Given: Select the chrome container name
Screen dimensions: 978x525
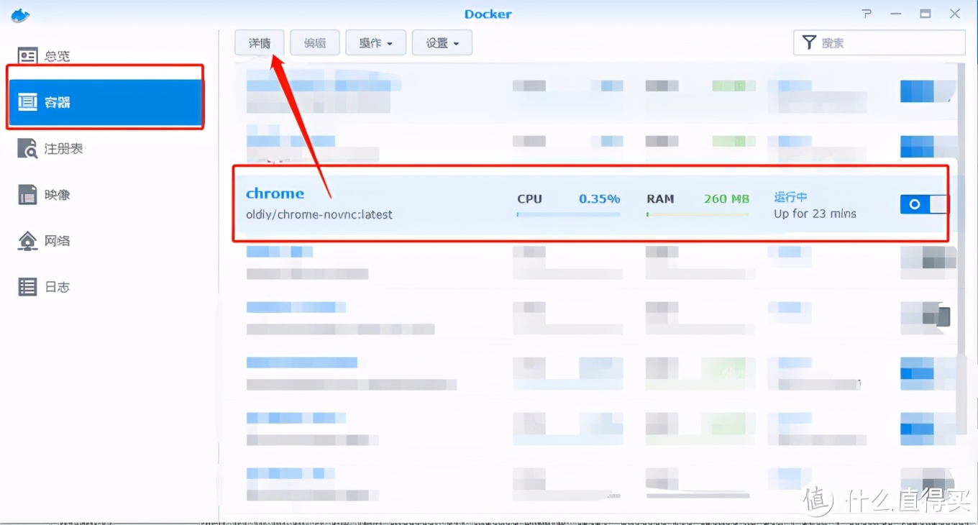Looking at the screenshot, I should (275, 193).
